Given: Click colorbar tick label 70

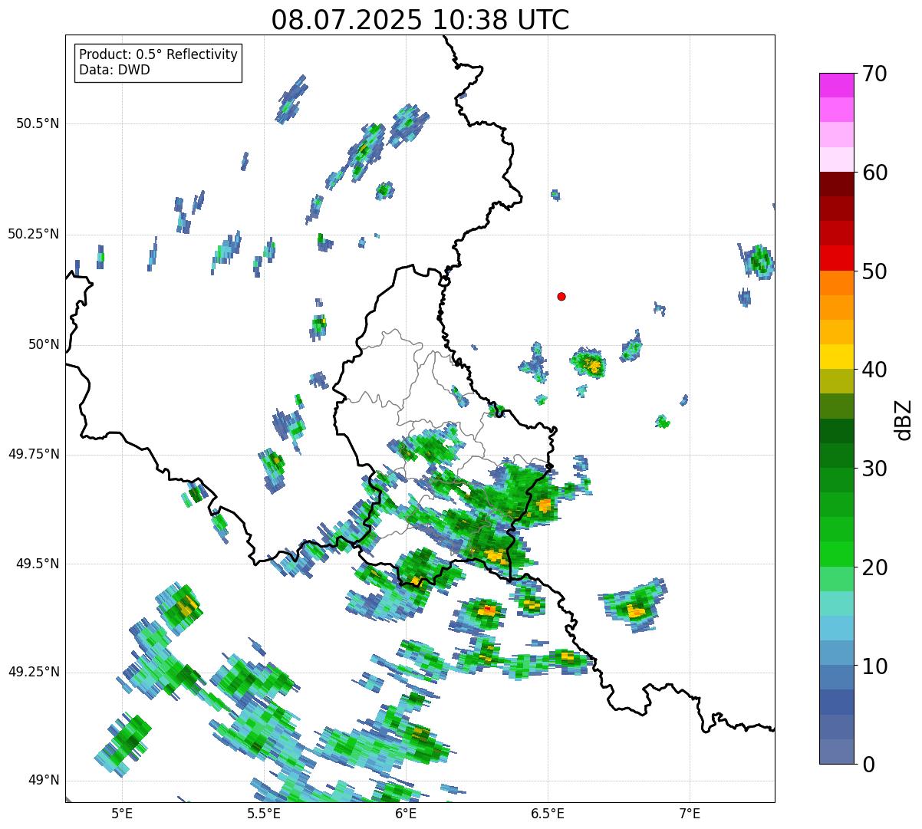Looking at the screenshot, I should [x=874, y=74].
